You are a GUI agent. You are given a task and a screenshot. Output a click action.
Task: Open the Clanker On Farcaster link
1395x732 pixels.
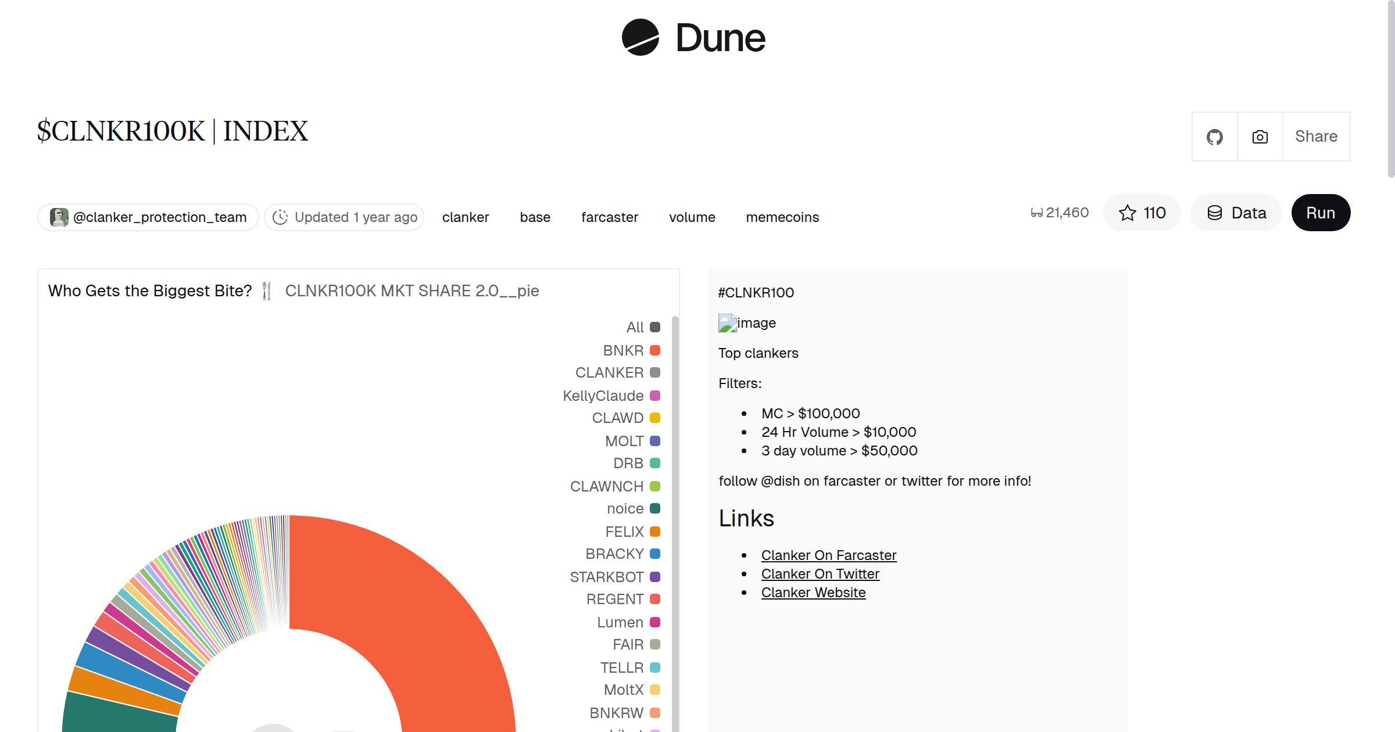click(x=829, y=555)
